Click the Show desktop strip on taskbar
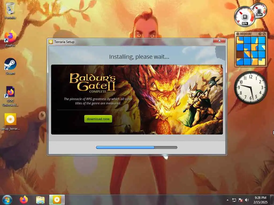This screenshot has height=205, width=274. (272, 200)
